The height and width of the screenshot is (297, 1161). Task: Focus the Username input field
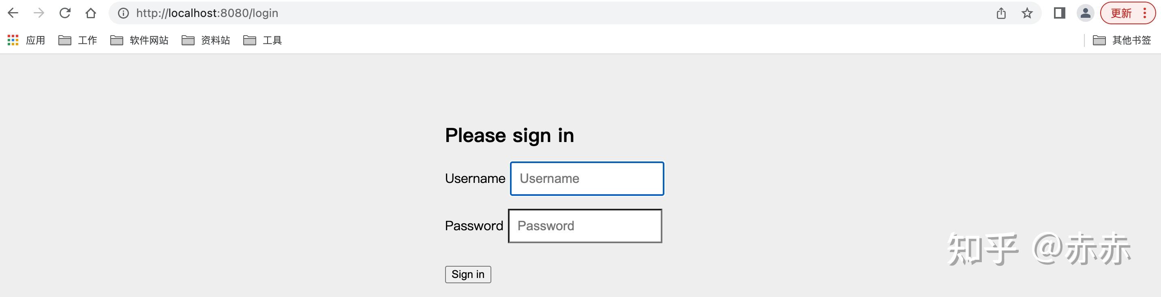click(x=587, y=179)
